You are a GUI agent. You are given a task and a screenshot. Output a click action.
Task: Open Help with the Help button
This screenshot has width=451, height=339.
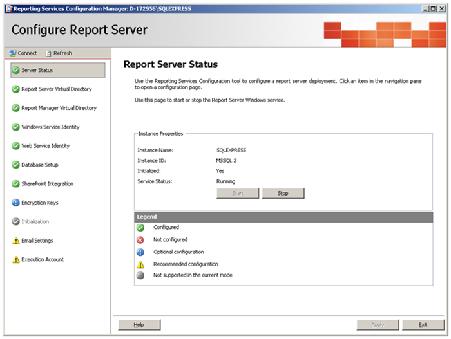coord(139,325)
